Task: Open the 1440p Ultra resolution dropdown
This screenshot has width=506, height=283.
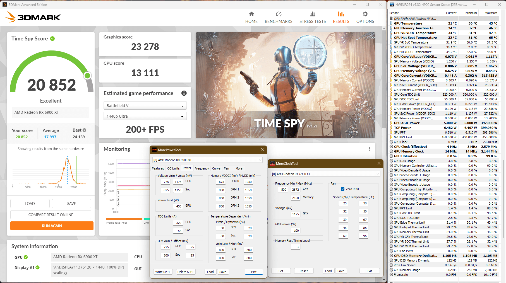Action: coord(145,116)
